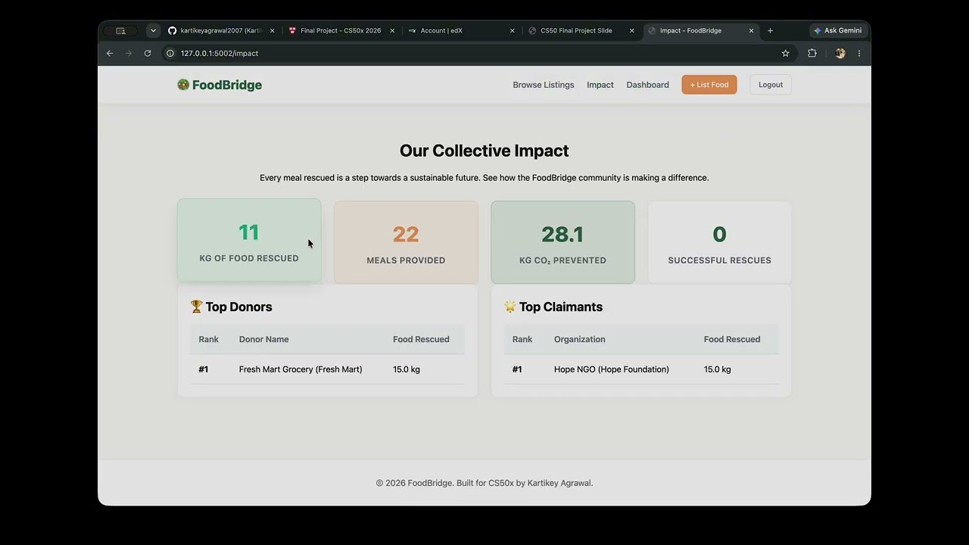
Task: Click the footer copyright text
Action: coord(484,483)
